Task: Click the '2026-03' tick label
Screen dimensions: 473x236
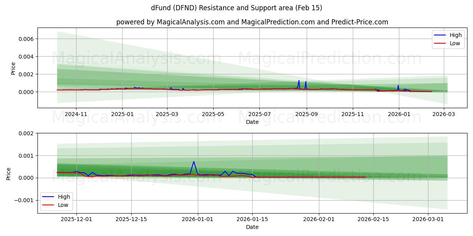Action: point(443,114)
